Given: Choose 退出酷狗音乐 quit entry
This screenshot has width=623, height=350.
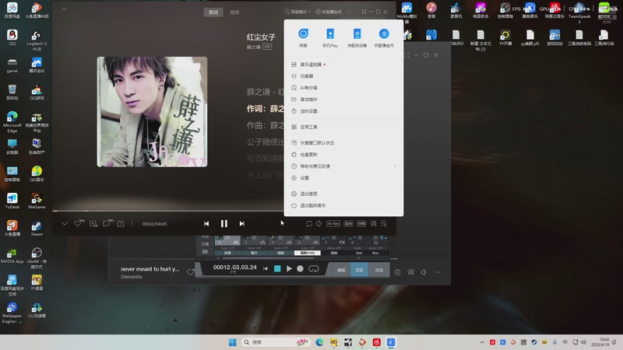Looking at the screenshot, I should (x=343, y=205).
